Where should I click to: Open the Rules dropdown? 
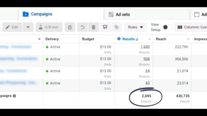coord(135,27)
